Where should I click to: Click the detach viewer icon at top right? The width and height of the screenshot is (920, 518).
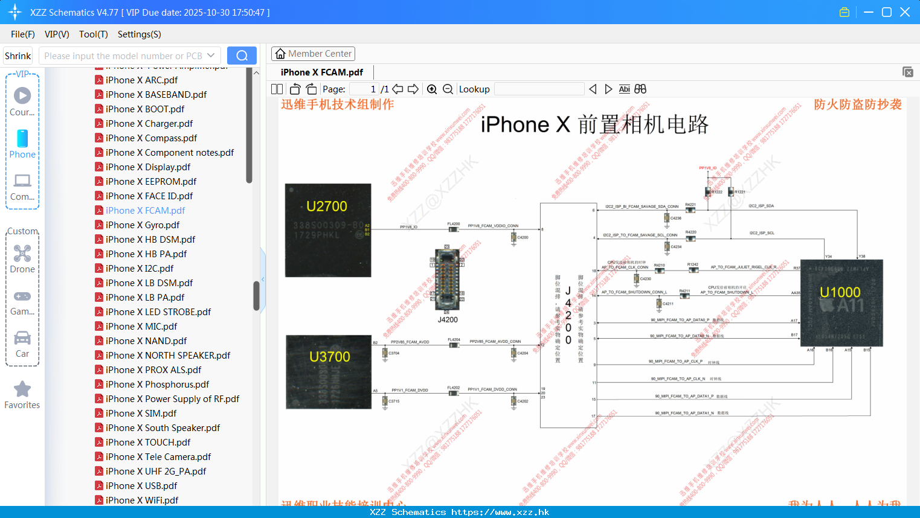(908, 72)
